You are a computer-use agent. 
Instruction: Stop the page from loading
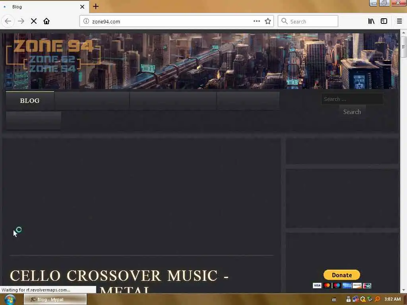point(34,21)
